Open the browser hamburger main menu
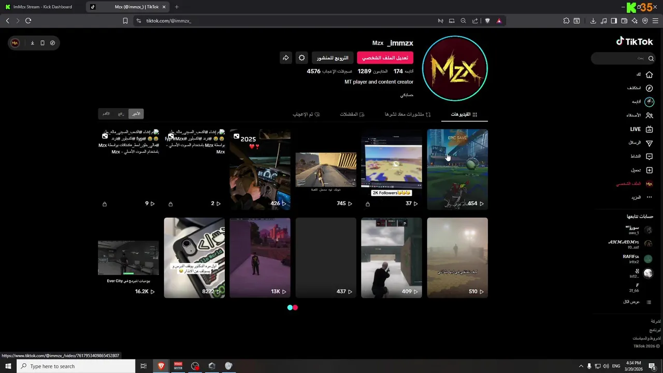Image resolution: width=663 pixels, height=373 pixels. 655,21
